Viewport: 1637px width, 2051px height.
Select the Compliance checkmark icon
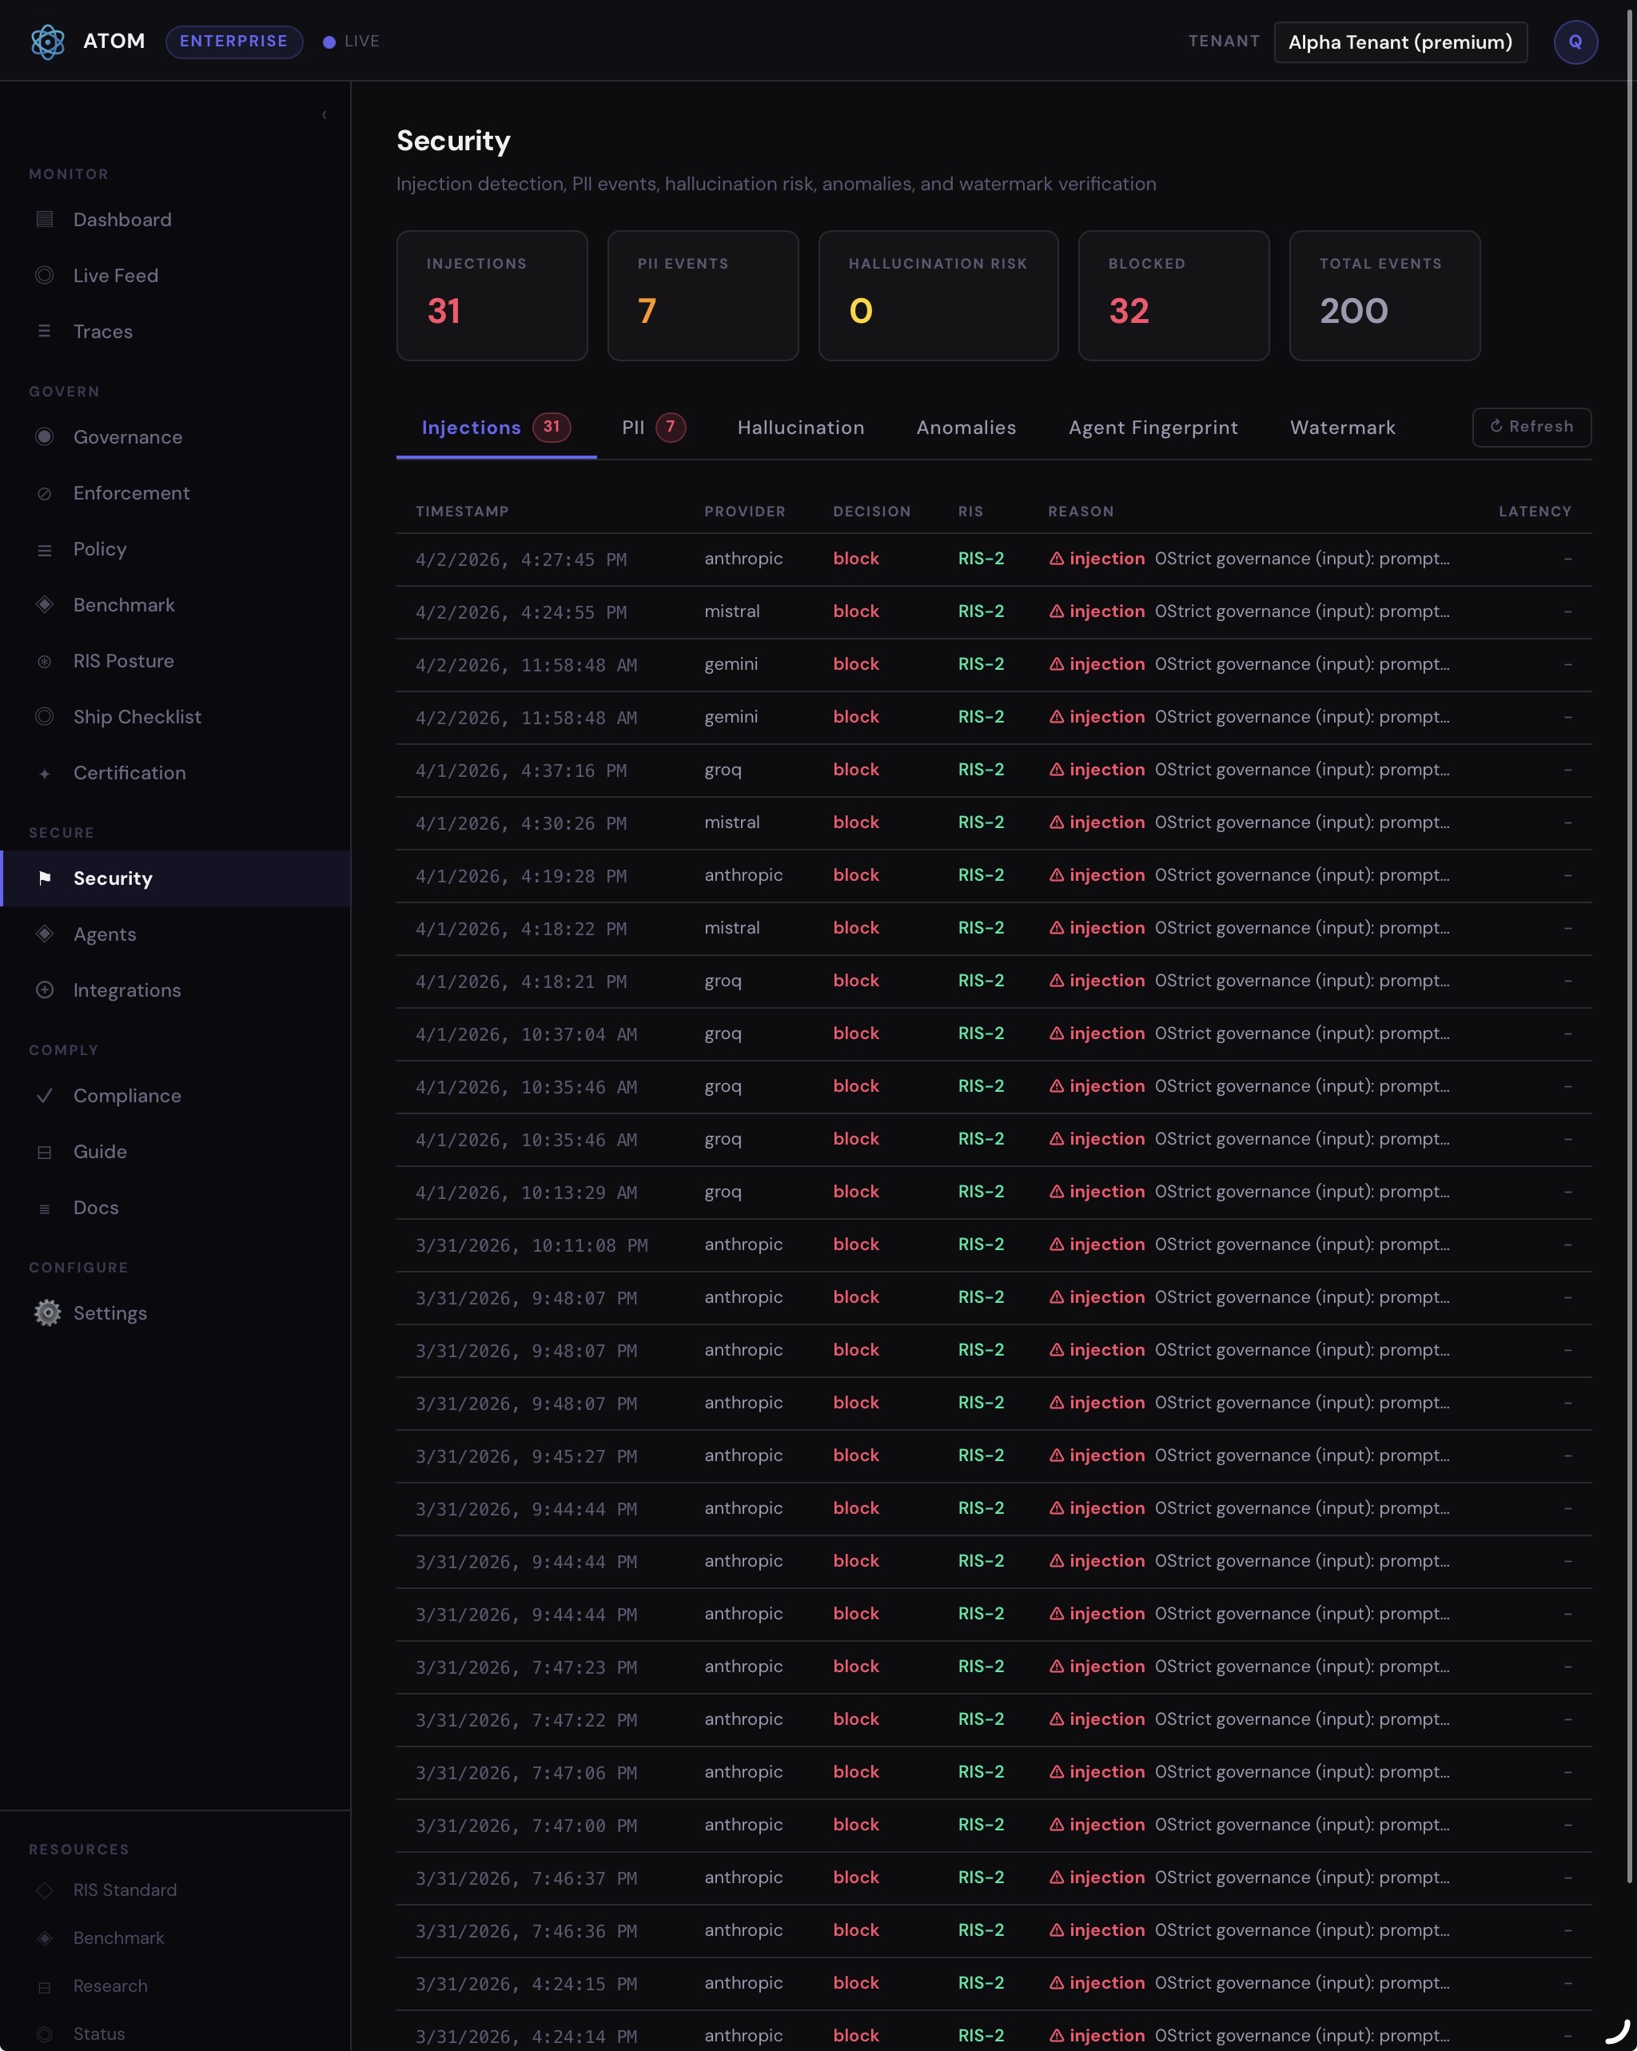click(x=45, y=1095)
